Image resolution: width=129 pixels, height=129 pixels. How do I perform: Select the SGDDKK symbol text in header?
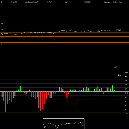[x=87, y=2]
